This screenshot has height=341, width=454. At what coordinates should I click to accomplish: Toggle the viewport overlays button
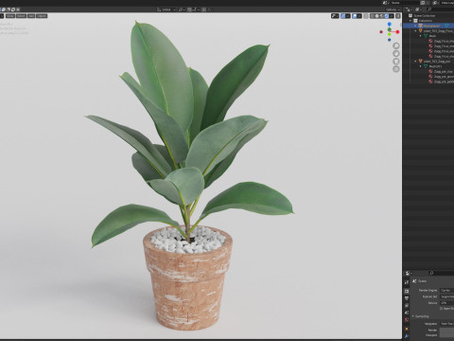tap(355, 16)
